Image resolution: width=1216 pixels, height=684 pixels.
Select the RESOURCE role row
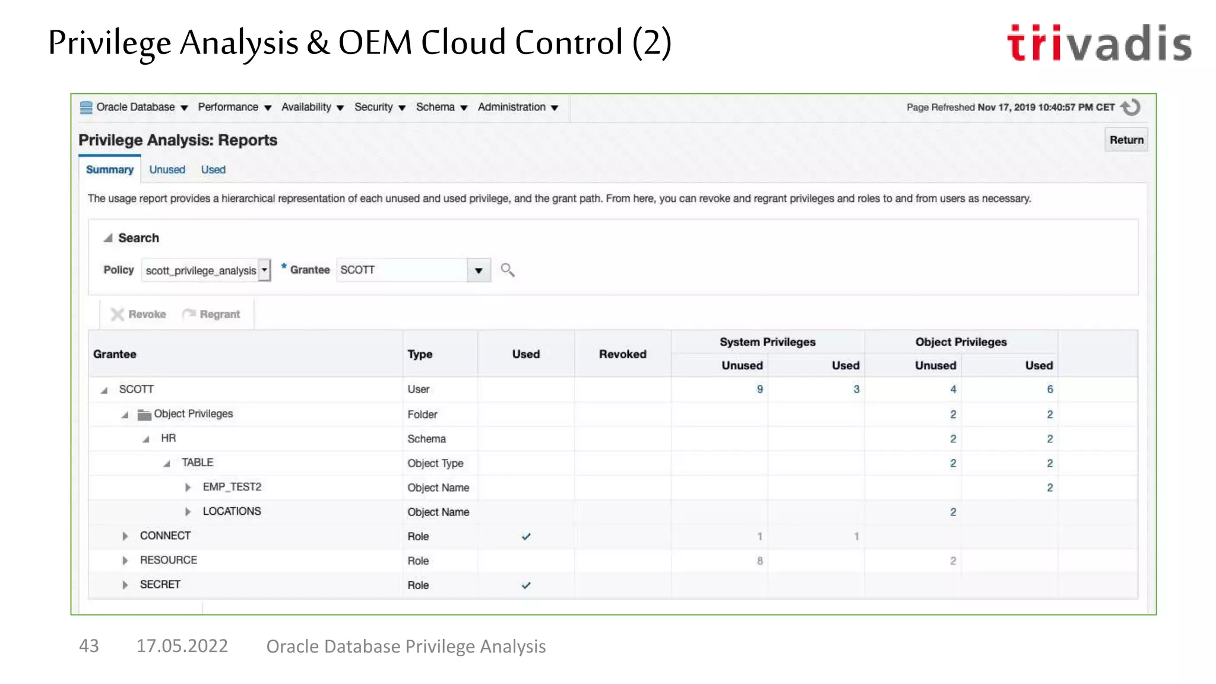[613, 560]
